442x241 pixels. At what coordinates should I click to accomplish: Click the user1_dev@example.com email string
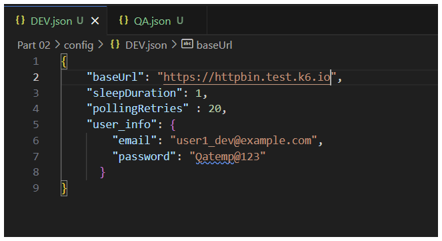(x=244, y=141)
